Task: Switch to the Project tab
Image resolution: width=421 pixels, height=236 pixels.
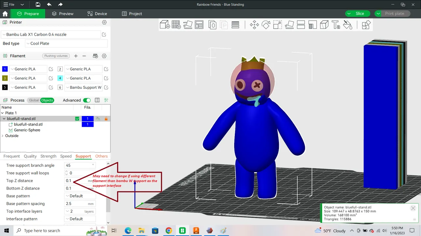Action: coord(132,14)
